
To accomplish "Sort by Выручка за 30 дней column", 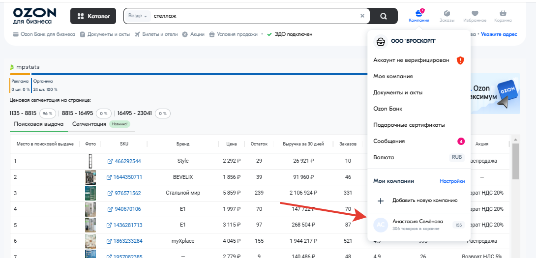I will point(303,144).
